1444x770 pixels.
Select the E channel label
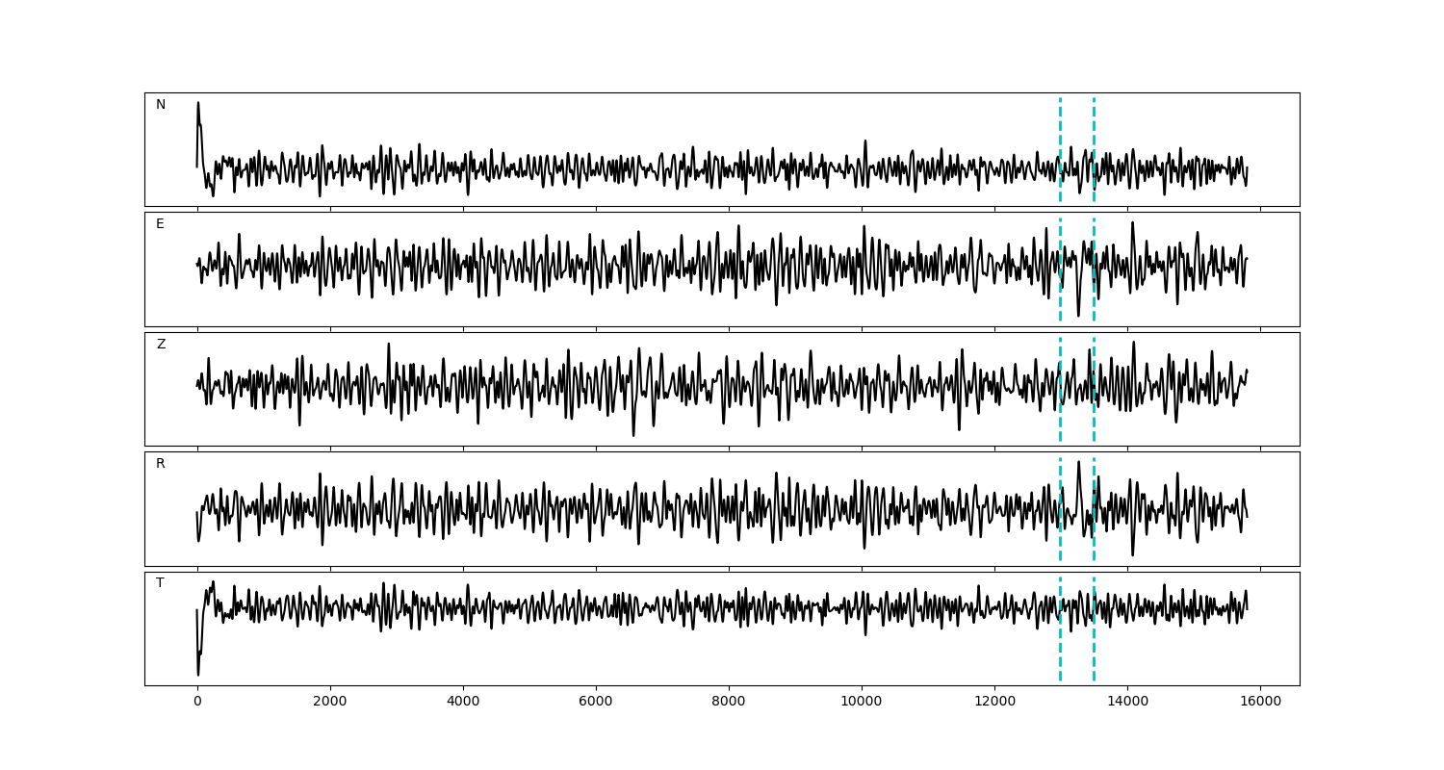click(x=160, y=224)
